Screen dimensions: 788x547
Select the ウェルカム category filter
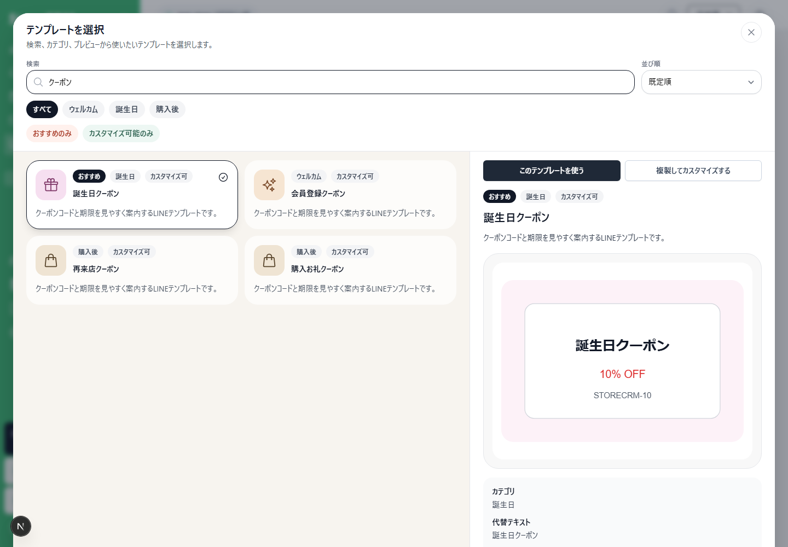pos(83,109)
